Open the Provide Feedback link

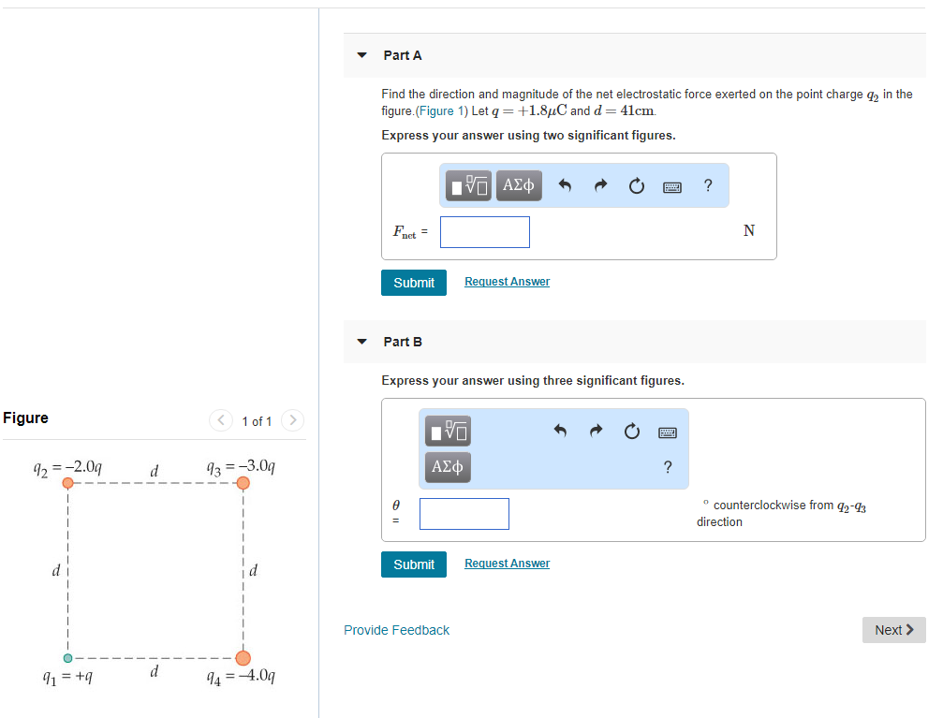coord(396,630)
